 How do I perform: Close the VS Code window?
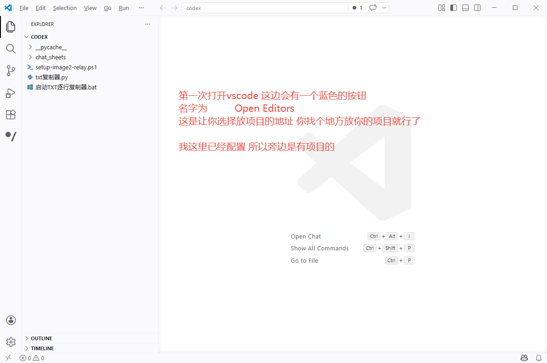[536, 8]
